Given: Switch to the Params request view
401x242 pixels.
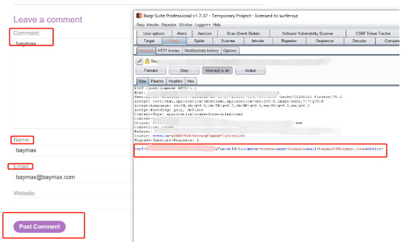Looking at the screenshot, I should coord(157,81).
